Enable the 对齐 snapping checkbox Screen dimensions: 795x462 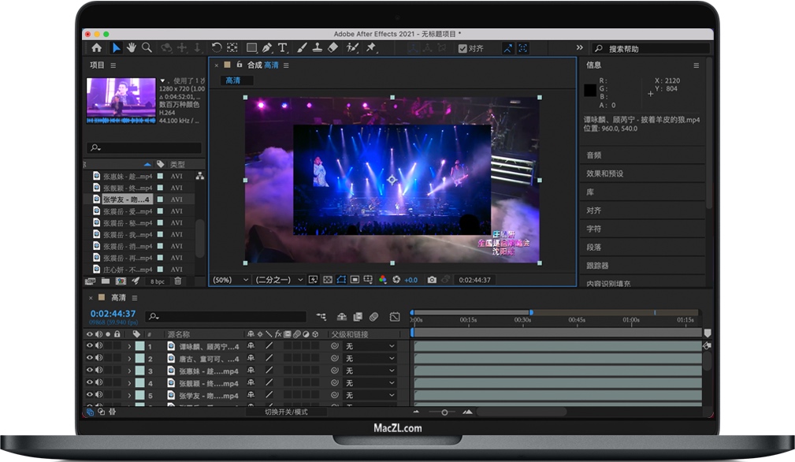463,48
